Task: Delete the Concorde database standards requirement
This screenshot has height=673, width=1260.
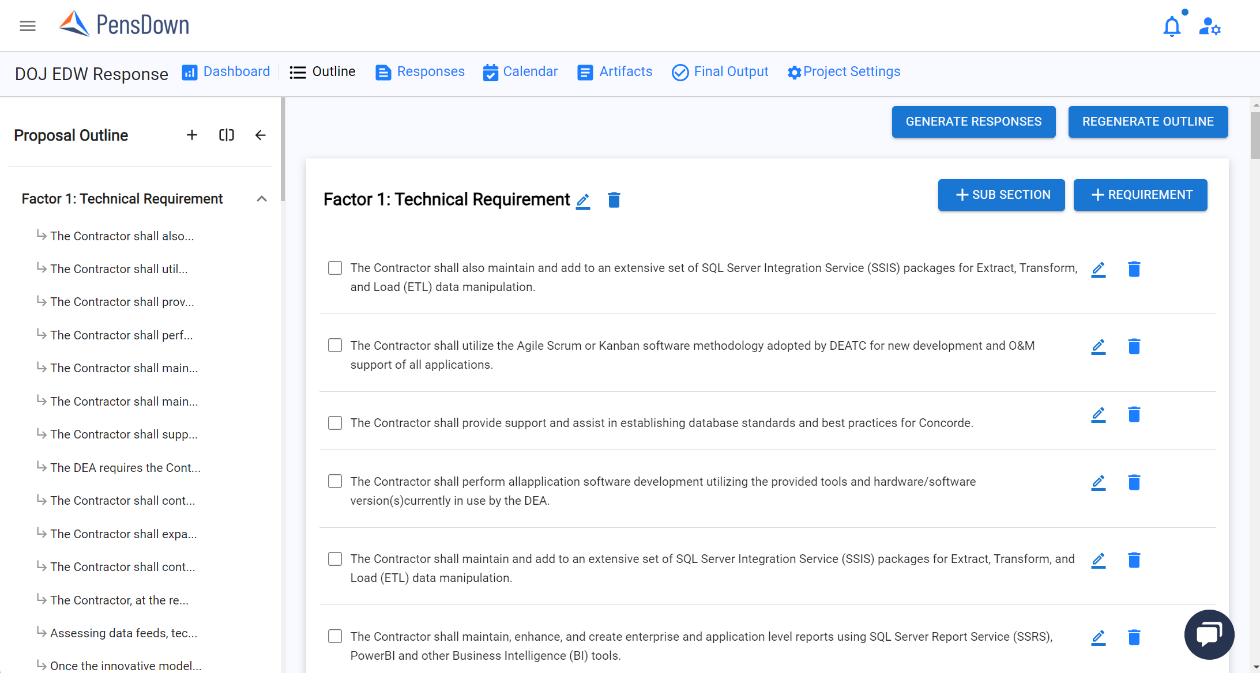Action: pos(1134,414)
